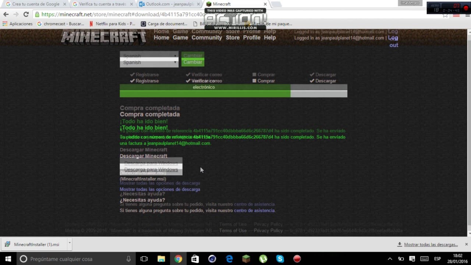Click the (MinecraftInstaller.msi) label
The height and width of the screenshot is (265, 471).
[143, 179]
